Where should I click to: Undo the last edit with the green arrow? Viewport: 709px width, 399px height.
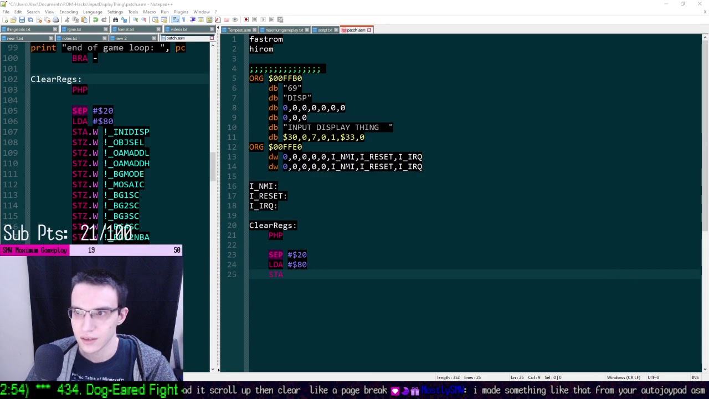point(96,19)
